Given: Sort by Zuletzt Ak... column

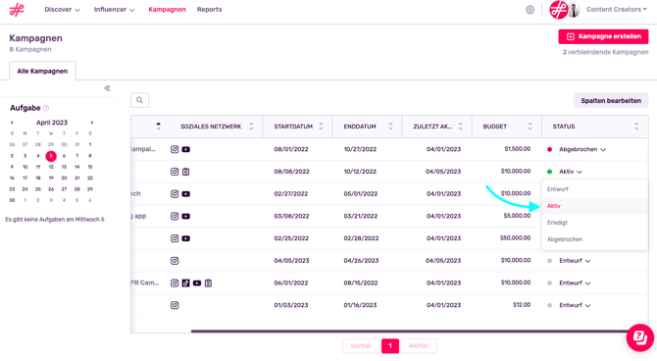Looking at the screenshot, I should pos(460,127).
